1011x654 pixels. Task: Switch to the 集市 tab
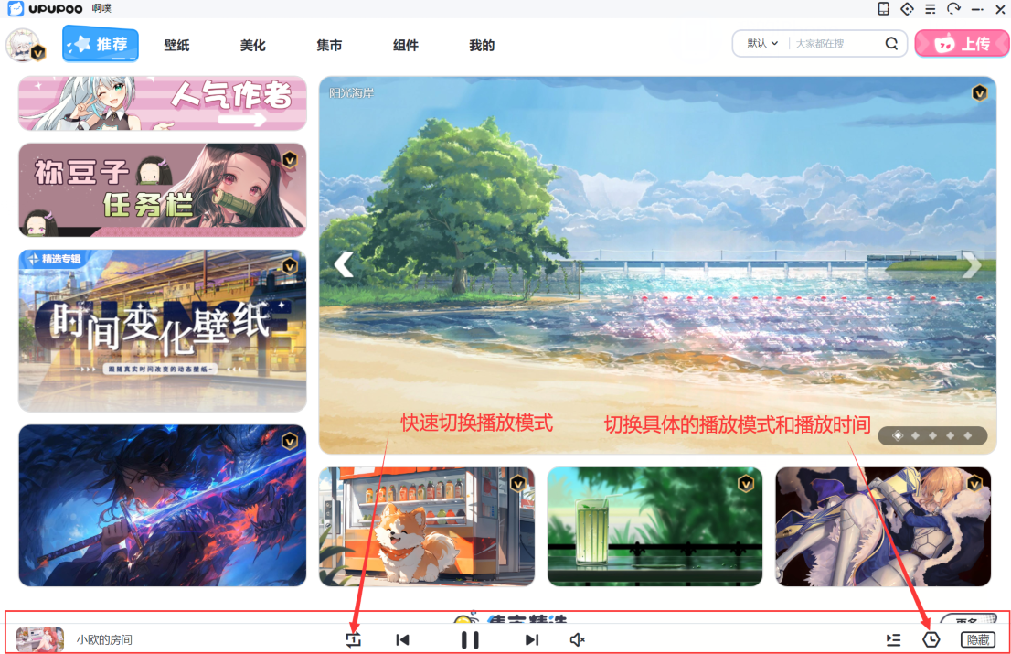pos(329,45)
